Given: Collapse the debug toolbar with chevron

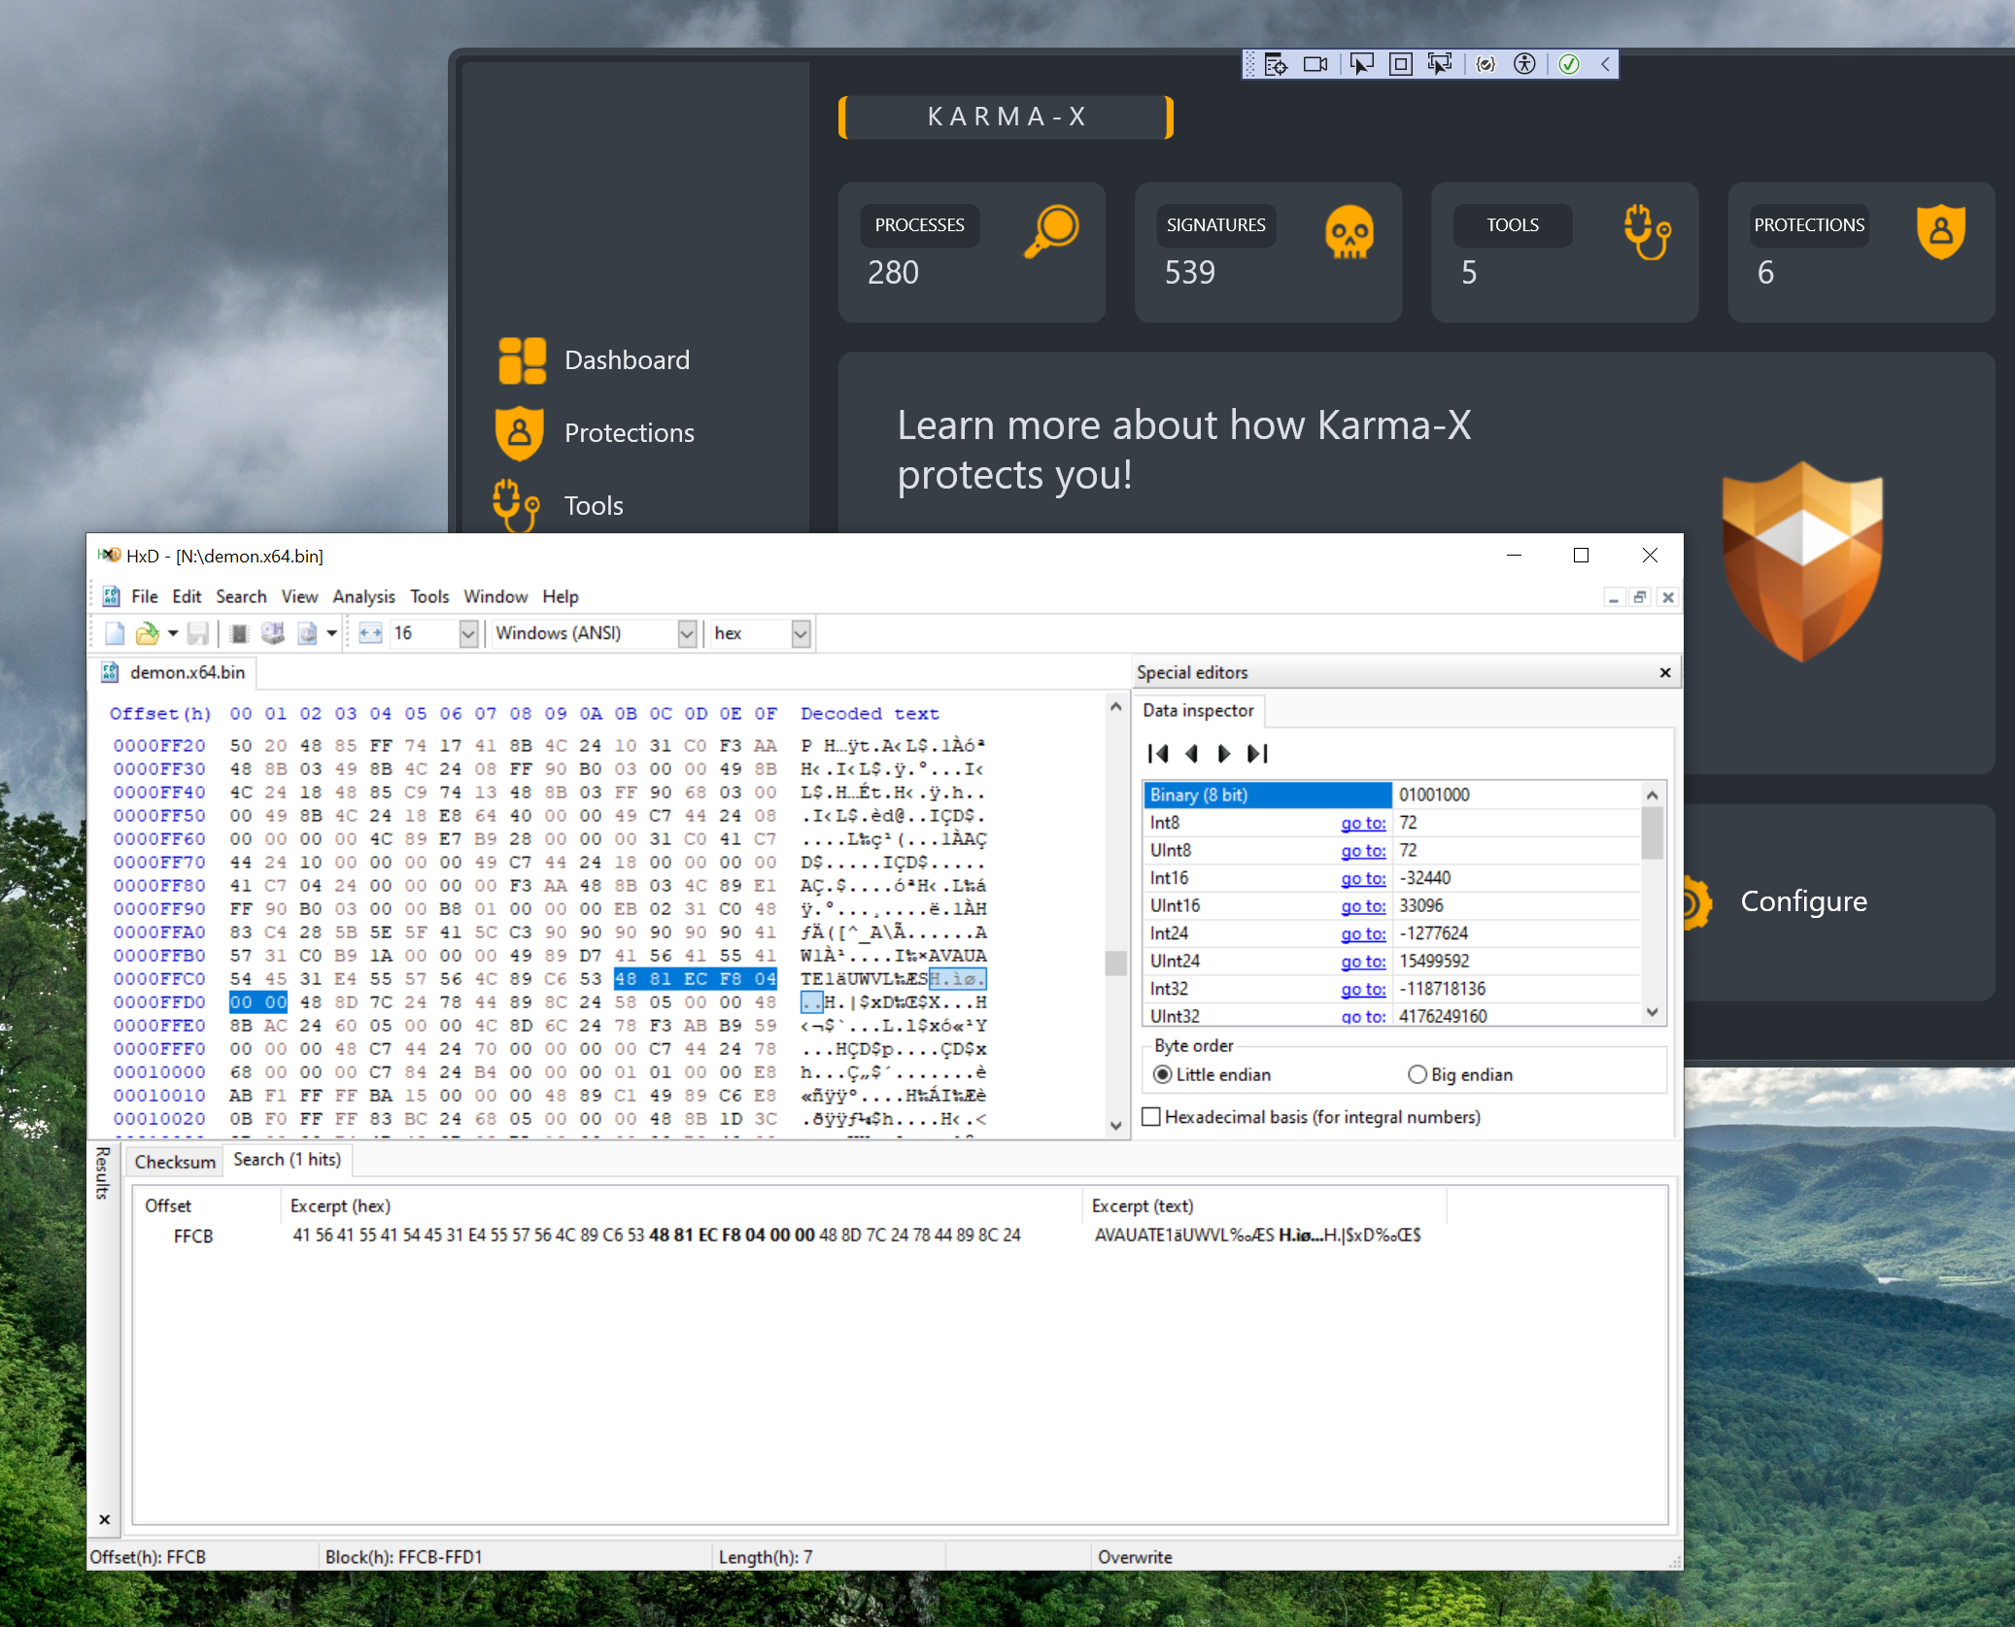Looking at the screenshot, I should coord(1605,64).
